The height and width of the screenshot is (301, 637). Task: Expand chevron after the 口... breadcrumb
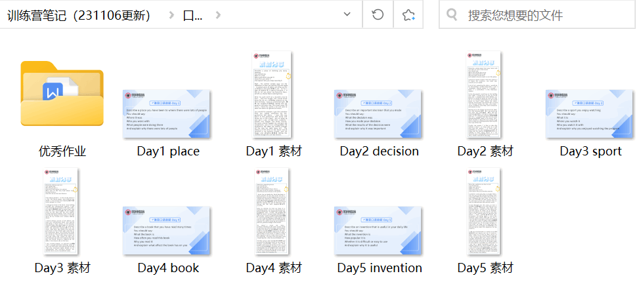tap(218, 14)
